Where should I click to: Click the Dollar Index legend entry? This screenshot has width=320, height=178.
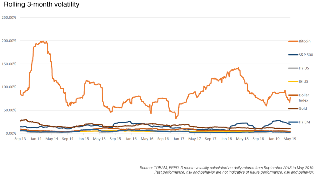(x=298, y=98)
